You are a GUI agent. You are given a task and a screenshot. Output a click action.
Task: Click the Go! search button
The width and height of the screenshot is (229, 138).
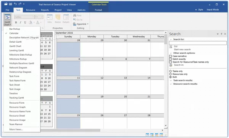click(176, 46)
